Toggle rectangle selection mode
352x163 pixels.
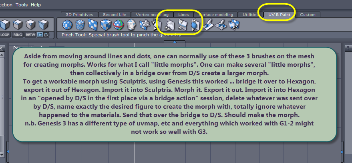click(x=40, y=35)
